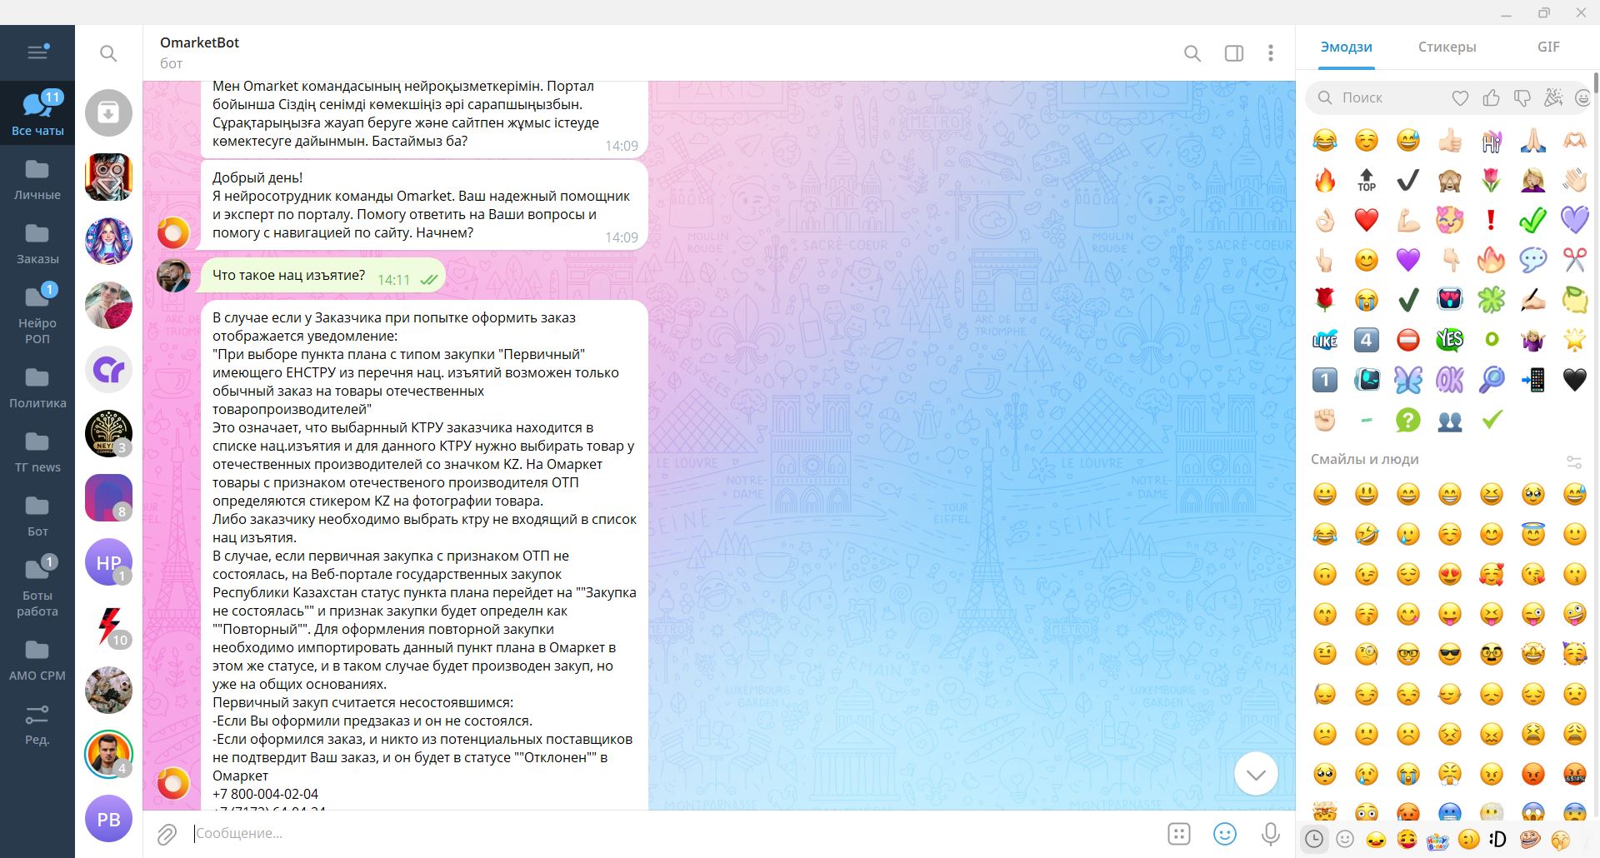Switch to the 'Стикеры' tab
1600x858 pixels.
coord(1447,47)
